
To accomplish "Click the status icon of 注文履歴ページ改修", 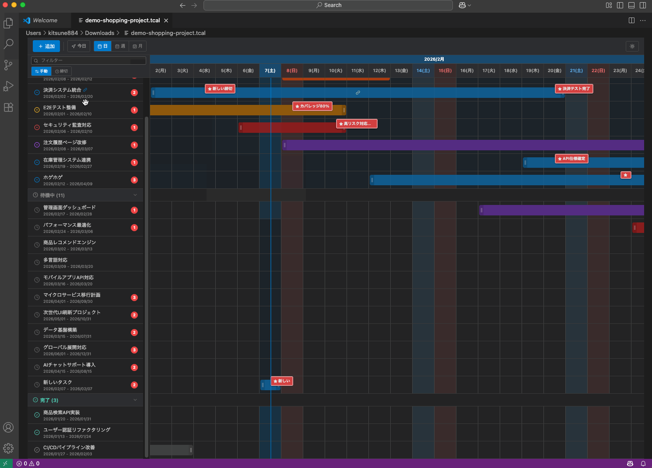I will coord(37,145).
